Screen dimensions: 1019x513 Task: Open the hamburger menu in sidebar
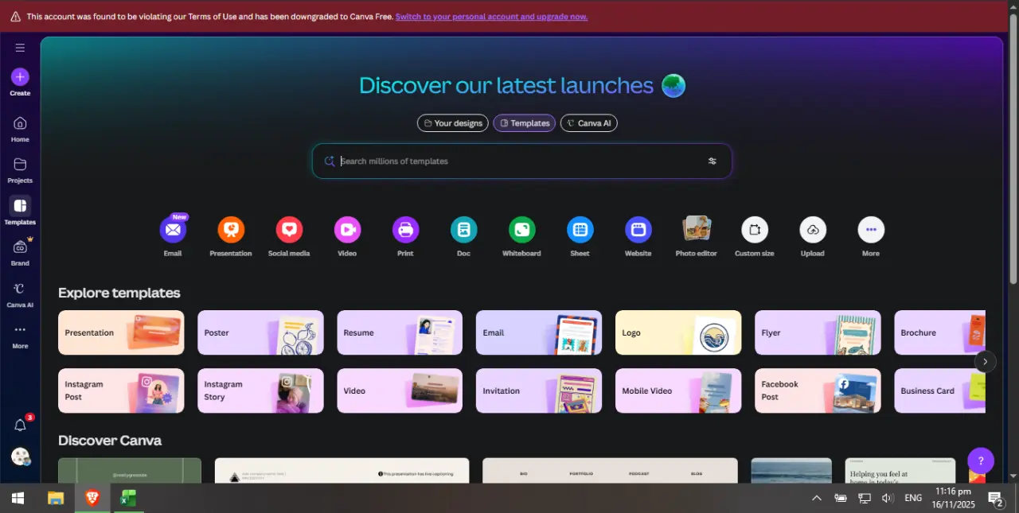pos(20,48)
